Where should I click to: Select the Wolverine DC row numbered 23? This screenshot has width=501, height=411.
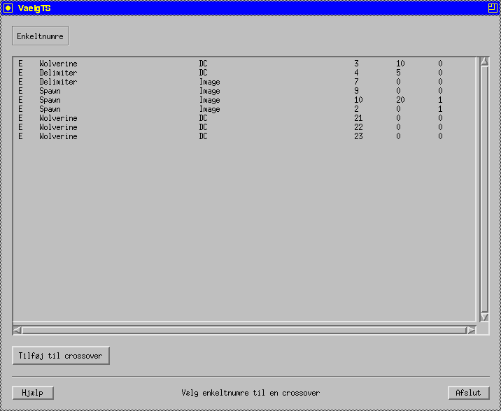click(244, 136)
